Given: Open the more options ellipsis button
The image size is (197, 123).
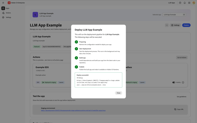Looking at the screenshot, I should tap(167, 25).
